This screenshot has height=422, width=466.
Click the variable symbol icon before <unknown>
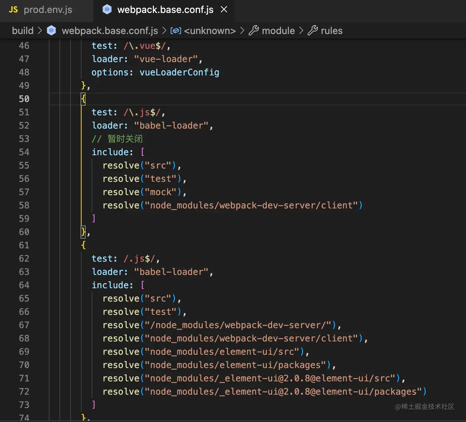176,31
